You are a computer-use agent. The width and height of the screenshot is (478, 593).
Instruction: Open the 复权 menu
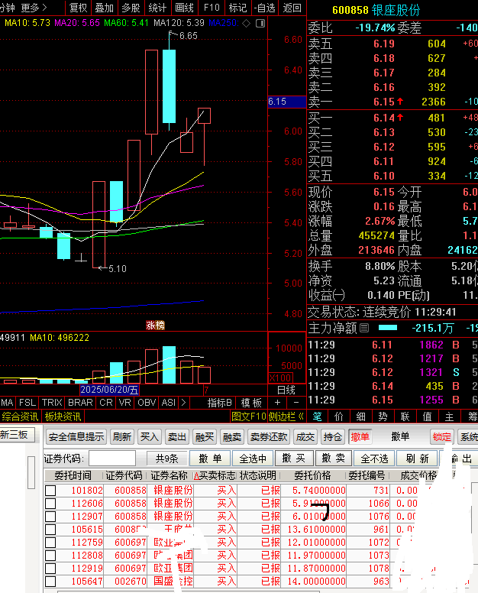[x=78, y=8]
